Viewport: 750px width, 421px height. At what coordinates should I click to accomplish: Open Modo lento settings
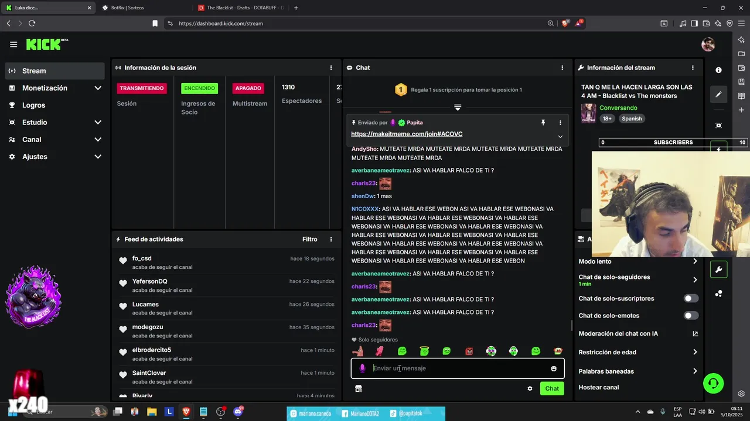point(638,261)
